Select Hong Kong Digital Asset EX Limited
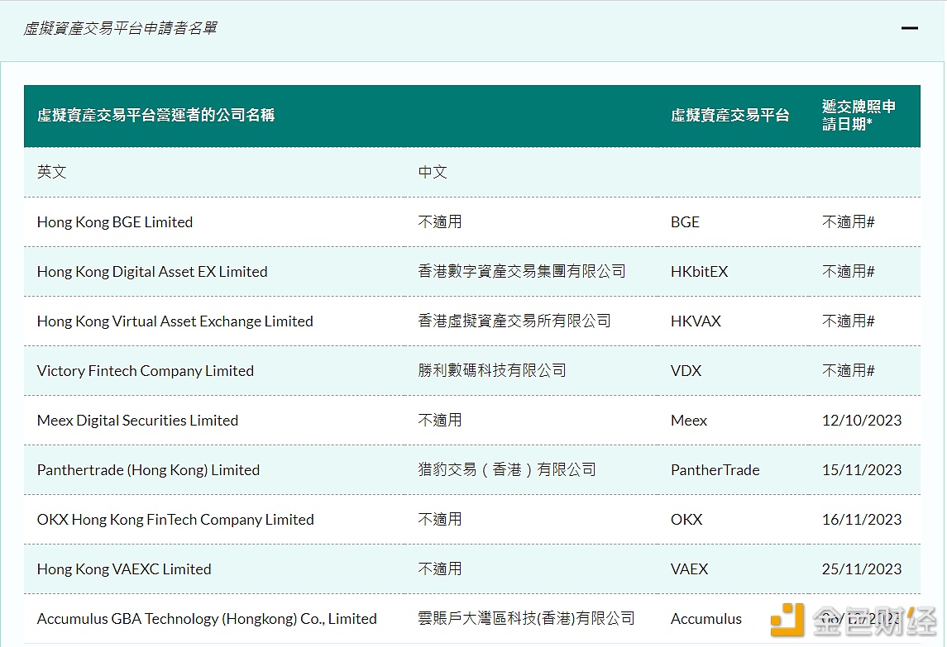The image size is (947, 647). coord(152,272)
